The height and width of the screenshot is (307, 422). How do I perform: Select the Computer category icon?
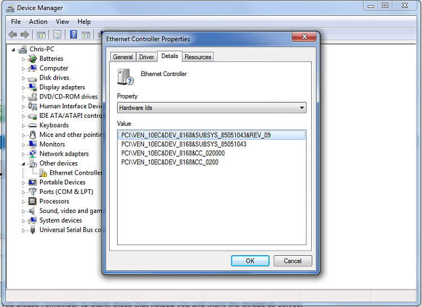click(x=33, y=68)
